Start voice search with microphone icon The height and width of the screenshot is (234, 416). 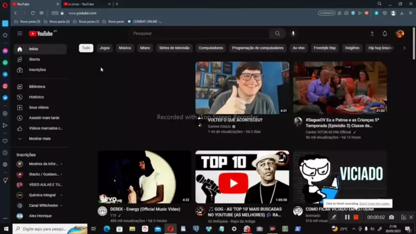(293, 34)
